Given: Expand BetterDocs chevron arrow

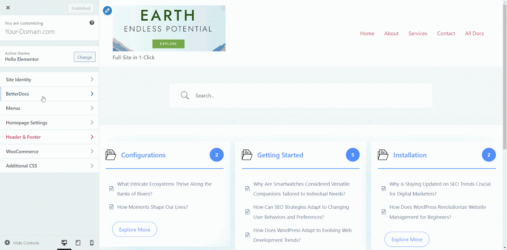Looking at the screenshot, I should click(92, 94).
